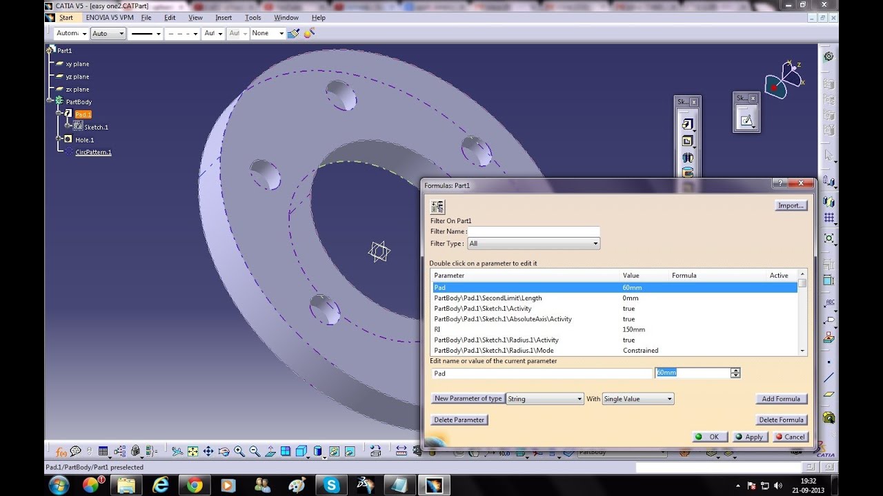
Task: Click the gear workbench icon at right toolbar top
Action: (x=829, y=56)
